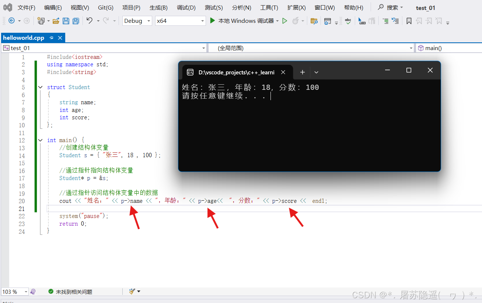This screenshot has width=482, height=303.
Task: Open the 窗口(W) menu
Action: pos(325,8)
